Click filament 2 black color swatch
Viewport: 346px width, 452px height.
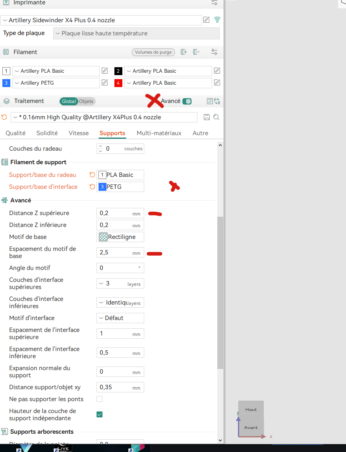(118, 71)
